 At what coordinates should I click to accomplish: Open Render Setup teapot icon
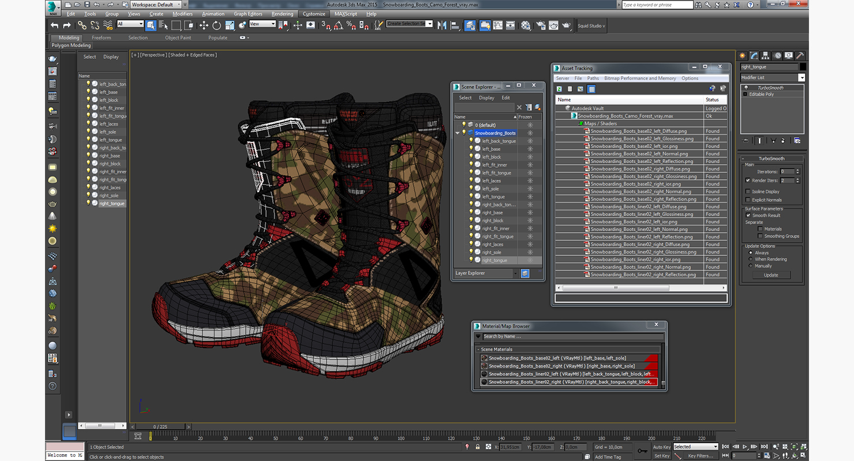click(541, 25)
